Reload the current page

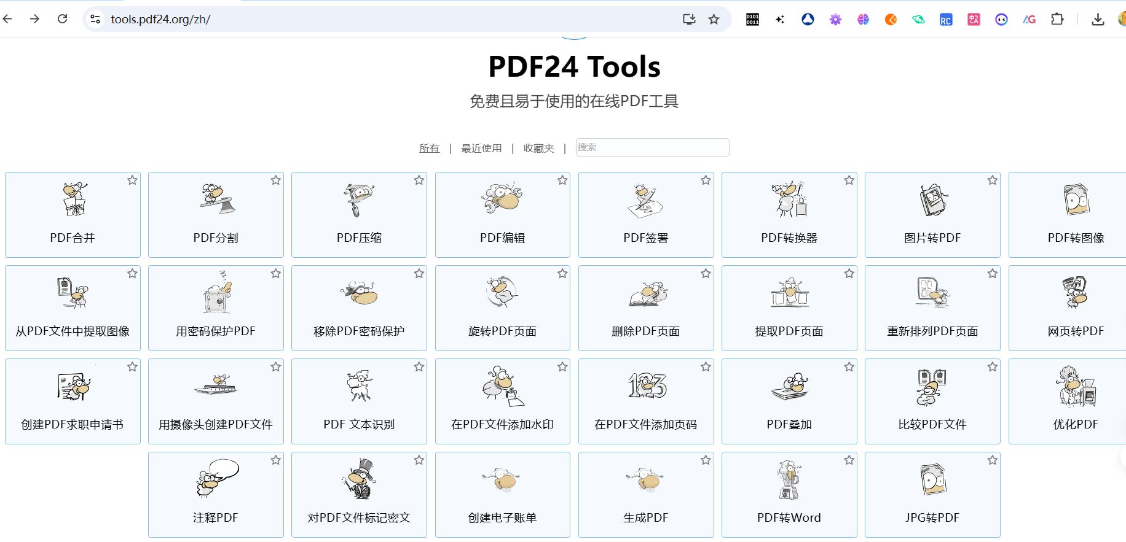62,19
